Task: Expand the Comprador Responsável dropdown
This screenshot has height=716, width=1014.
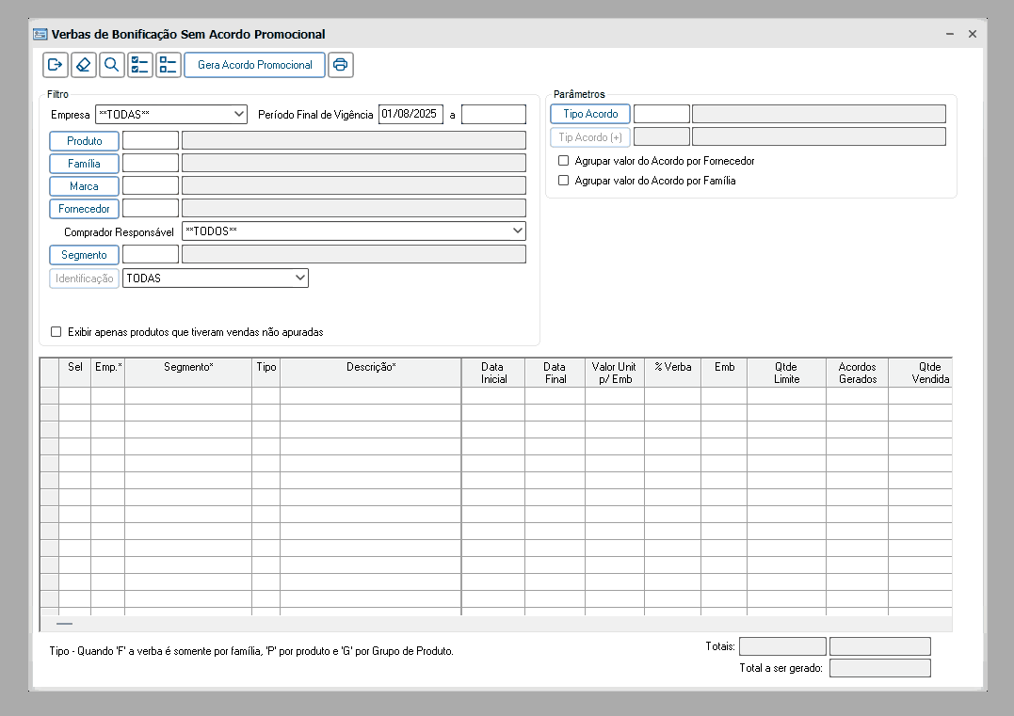Action: [x=354, y=231]
